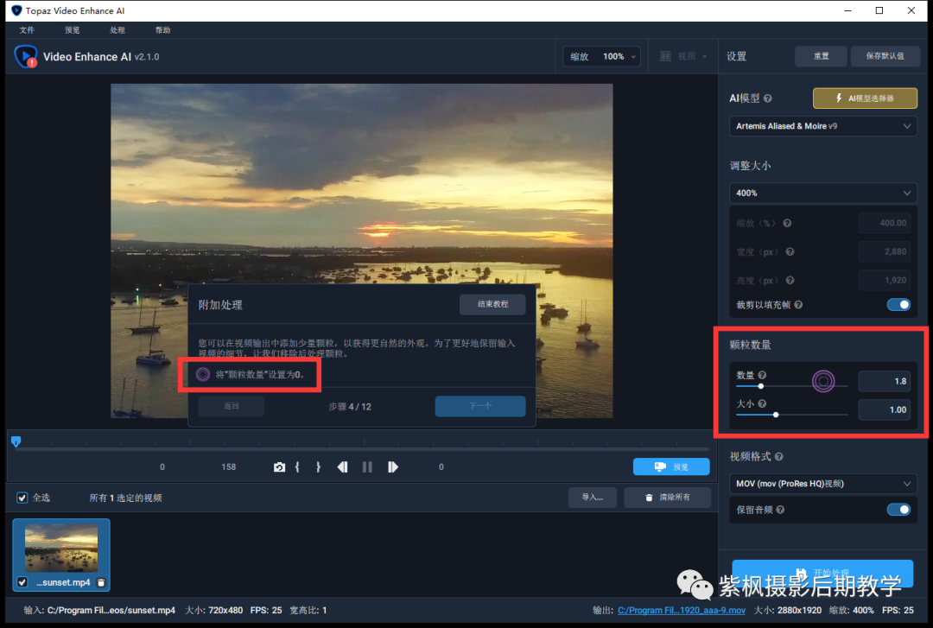The height and width of the screenshot is (628, 933).
Task: Click help icon beside 宽度(px)
Action: coord(790,251)
